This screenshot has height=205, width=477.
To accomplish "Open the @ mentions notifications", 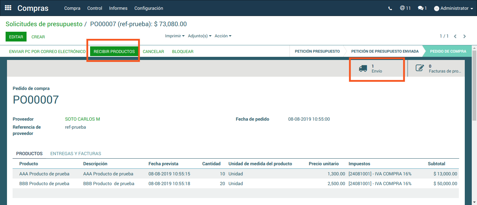I will point(405,8).
